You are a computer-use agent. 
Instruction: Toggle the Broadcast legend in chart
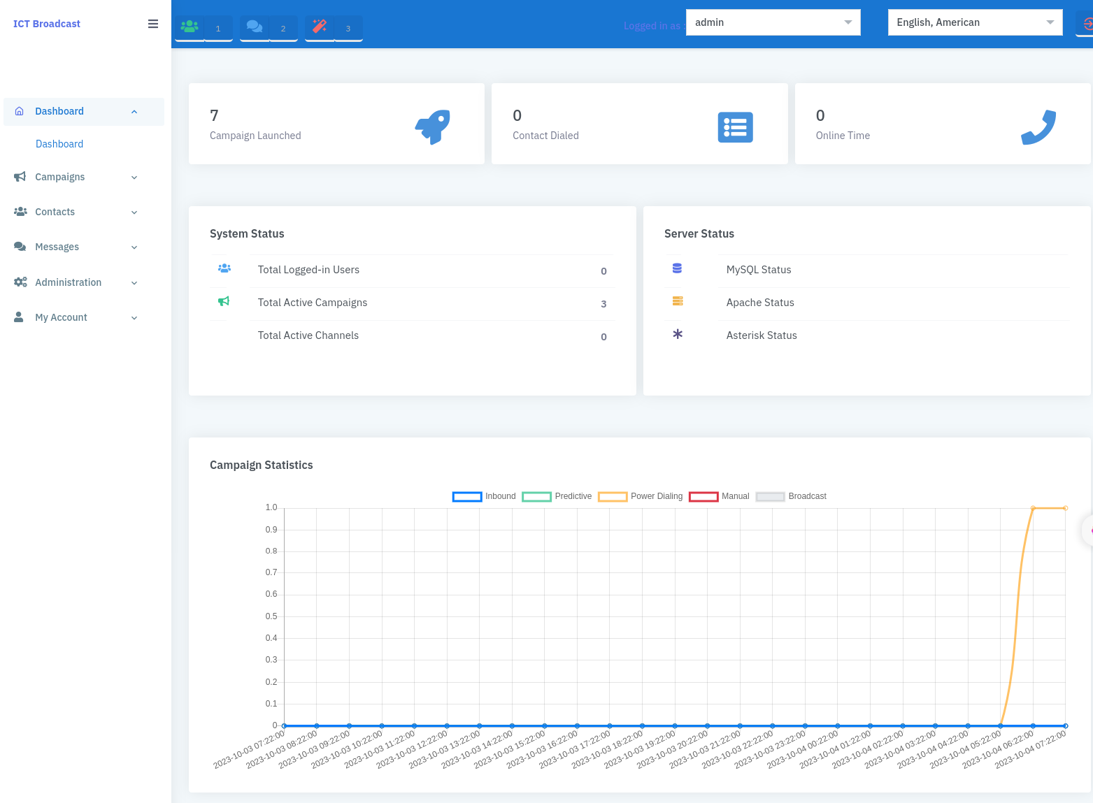[791, 496]
